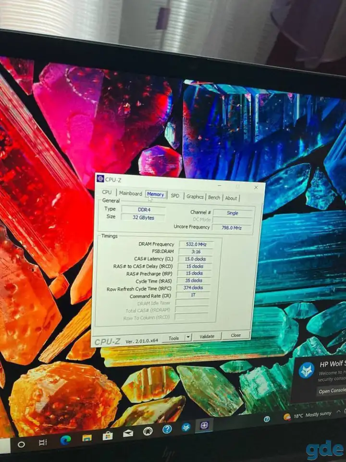
Task: Open Microsoft Store taskbar icon
Action: 107,436
